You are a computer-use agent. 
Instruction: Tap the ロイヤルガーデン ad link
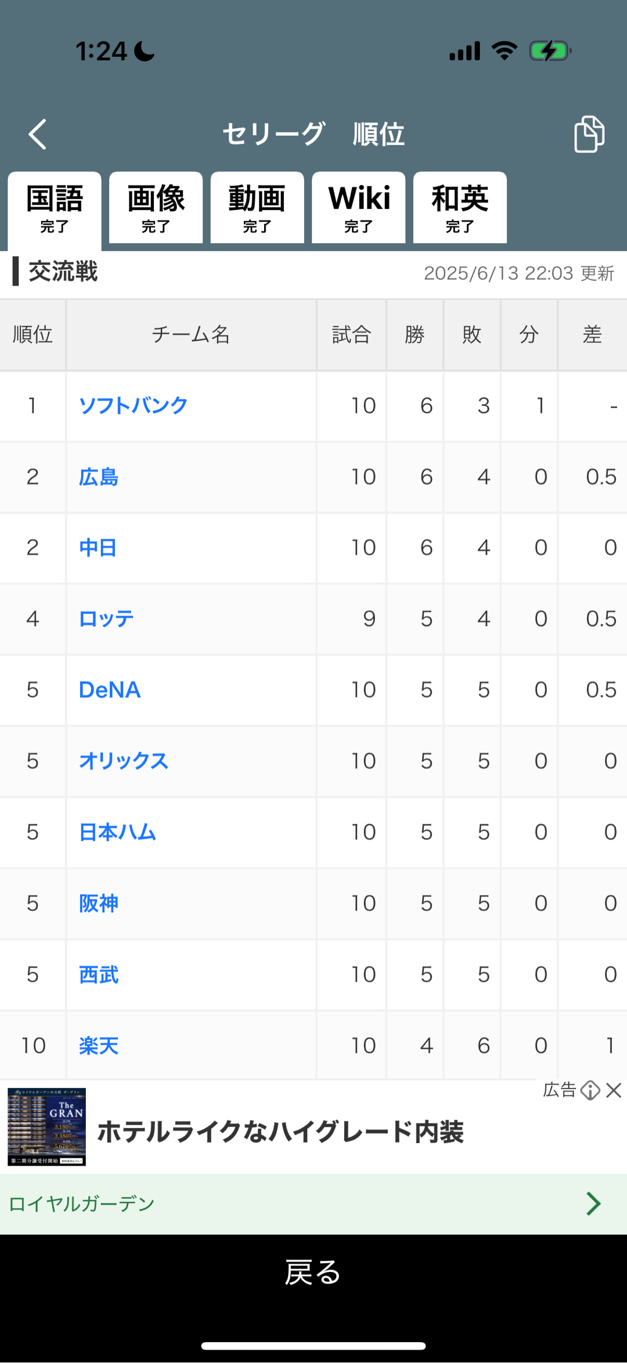[81, 1204]
